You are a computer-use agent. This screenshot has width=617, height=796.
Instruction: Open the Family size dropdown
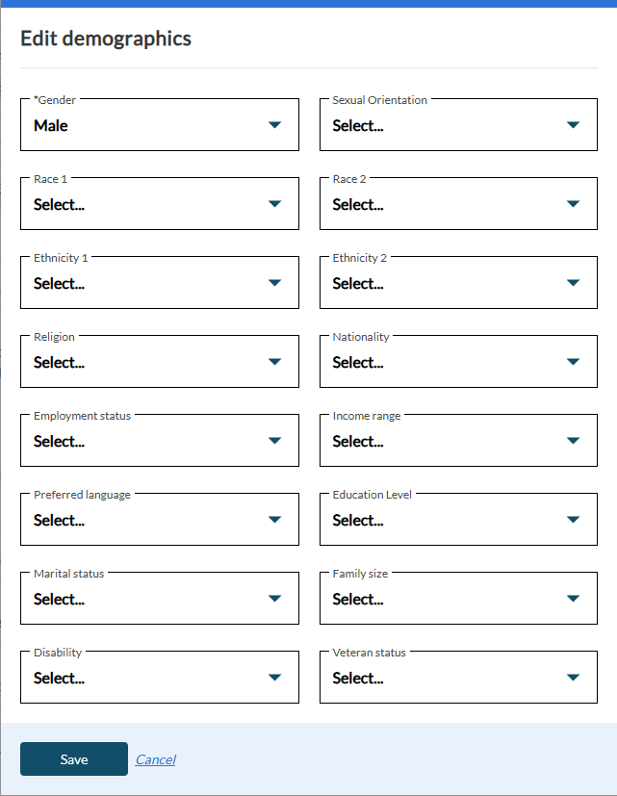click(458, 599)
